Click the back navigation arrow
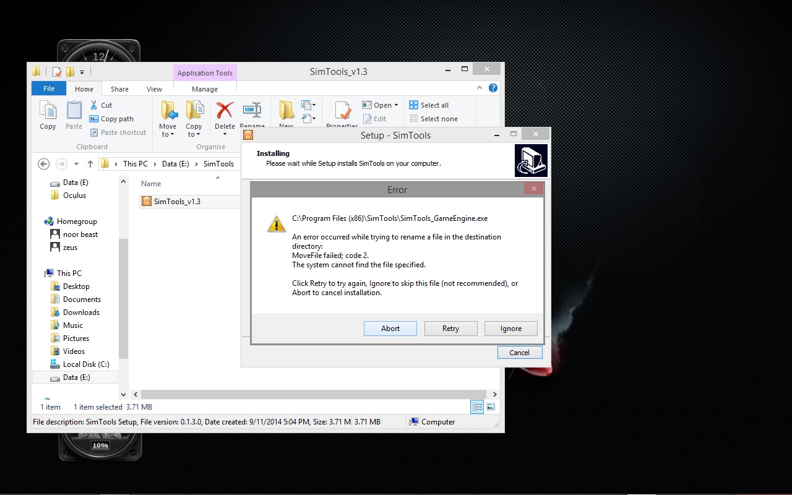Screen dimensions: 792x495 [43, 163]
